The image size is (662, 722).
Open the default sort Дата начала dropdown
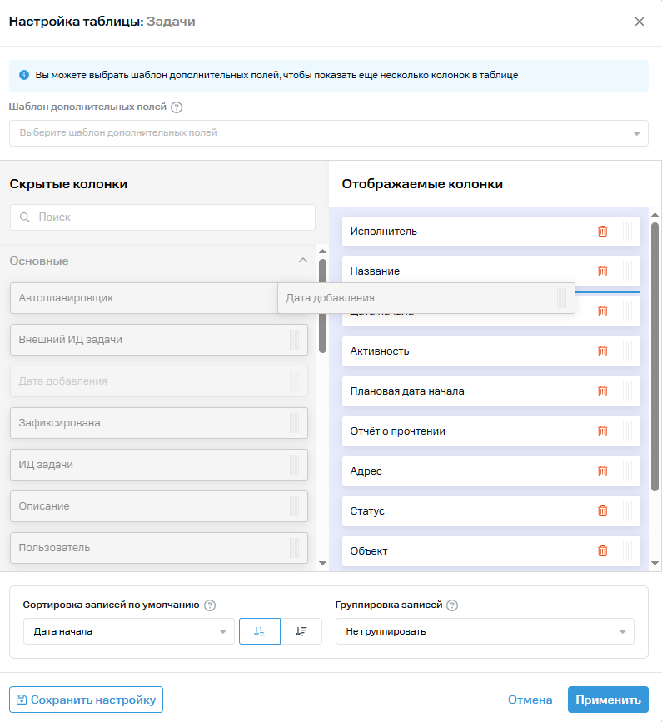click(x=129, y=631)
